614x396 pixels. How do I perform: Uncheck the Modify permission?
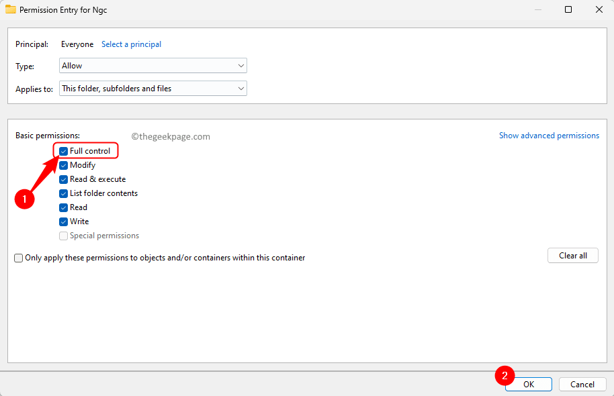coord(63,164)
